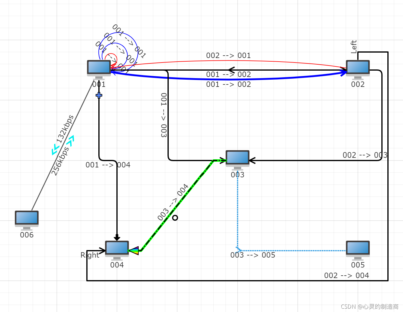Click the 'Right' label near node 004

point(90,255)
